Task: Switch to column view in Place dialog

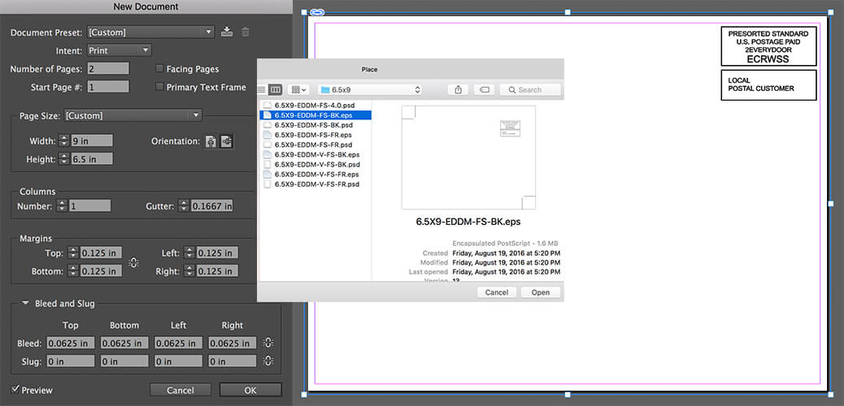Action: 275,89
